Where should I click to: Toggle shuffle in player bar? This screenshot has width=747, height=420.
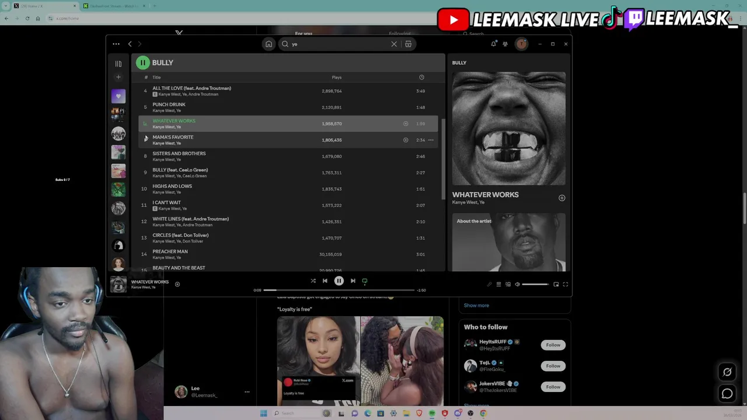tap(313, 281)
